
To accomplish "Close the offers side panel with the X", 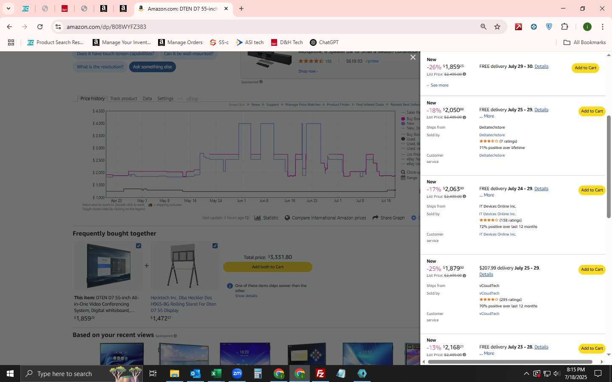I will pyautogui.click(x=413, y=57).
